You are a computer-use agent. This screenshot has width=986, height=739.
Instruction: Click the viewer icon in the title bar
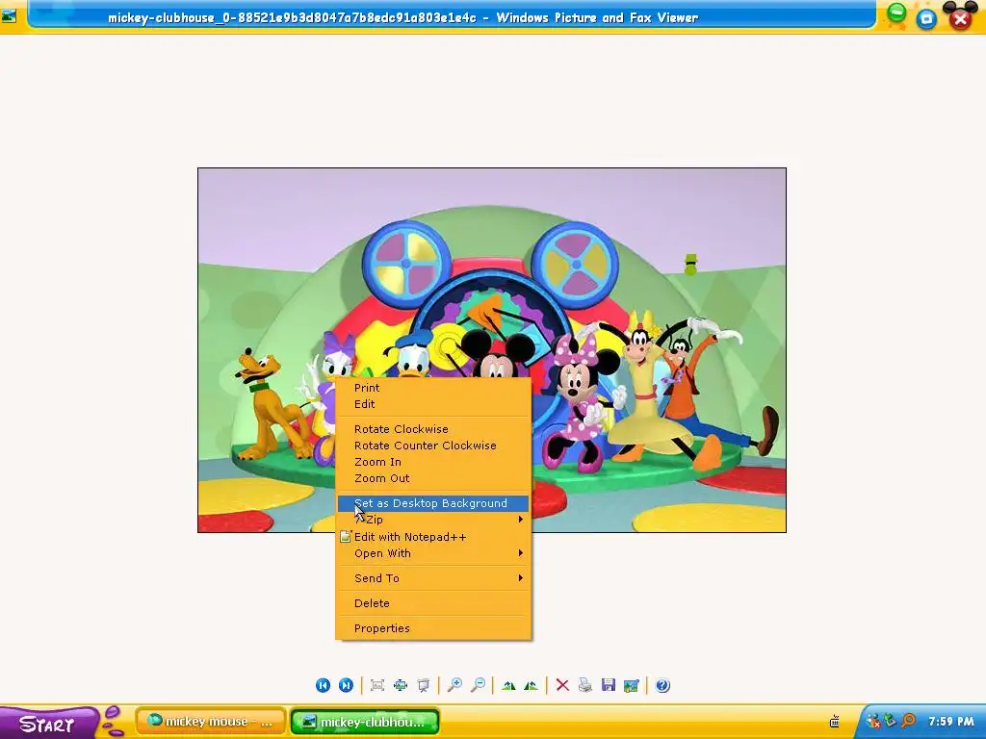(9, 15)
